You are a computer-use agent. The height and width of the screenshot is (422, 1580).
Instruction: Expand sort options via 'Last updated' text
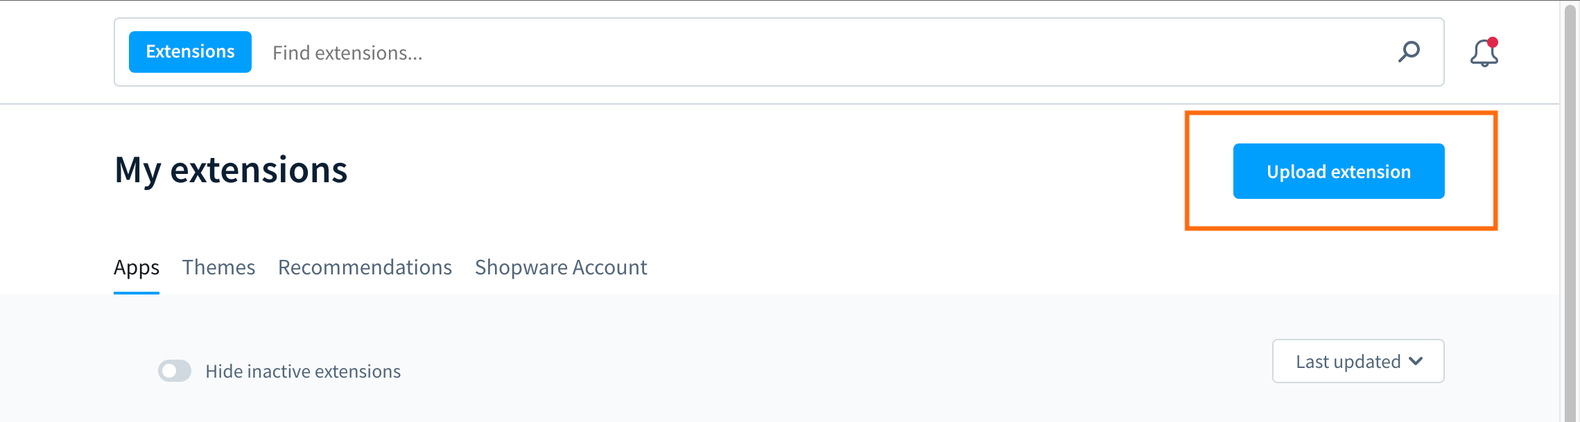[x=1348, y=362]
